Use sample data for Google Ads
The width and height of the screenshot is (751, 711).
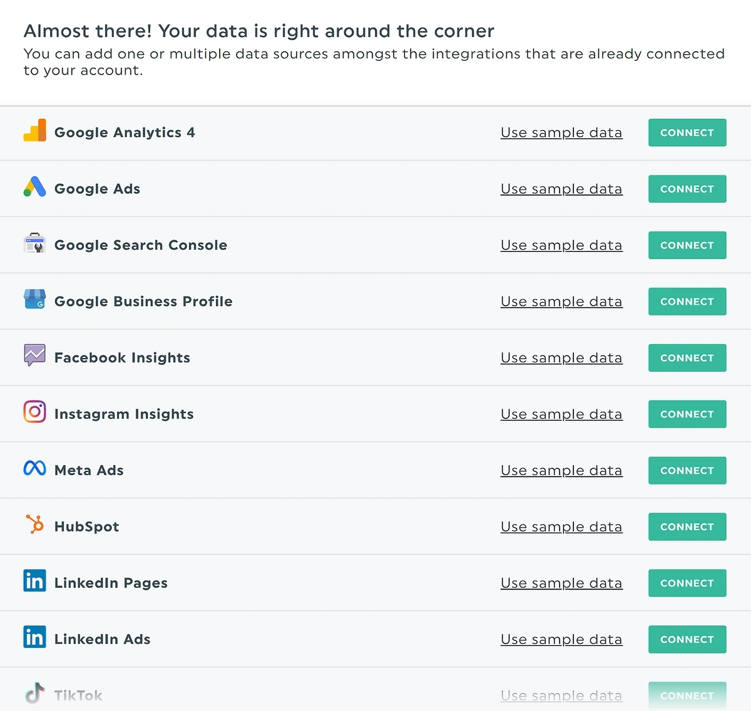[561, 188]
